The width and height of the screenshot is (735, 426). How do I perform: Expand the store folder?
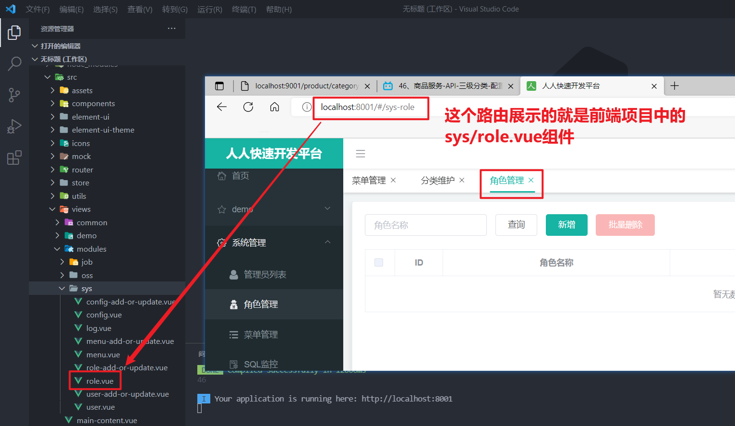coord(80,183)
